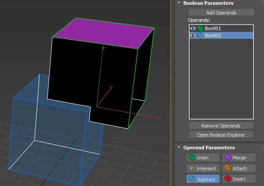Select the Attach operation
Screen dimensions: 264x186
point(239,168)
